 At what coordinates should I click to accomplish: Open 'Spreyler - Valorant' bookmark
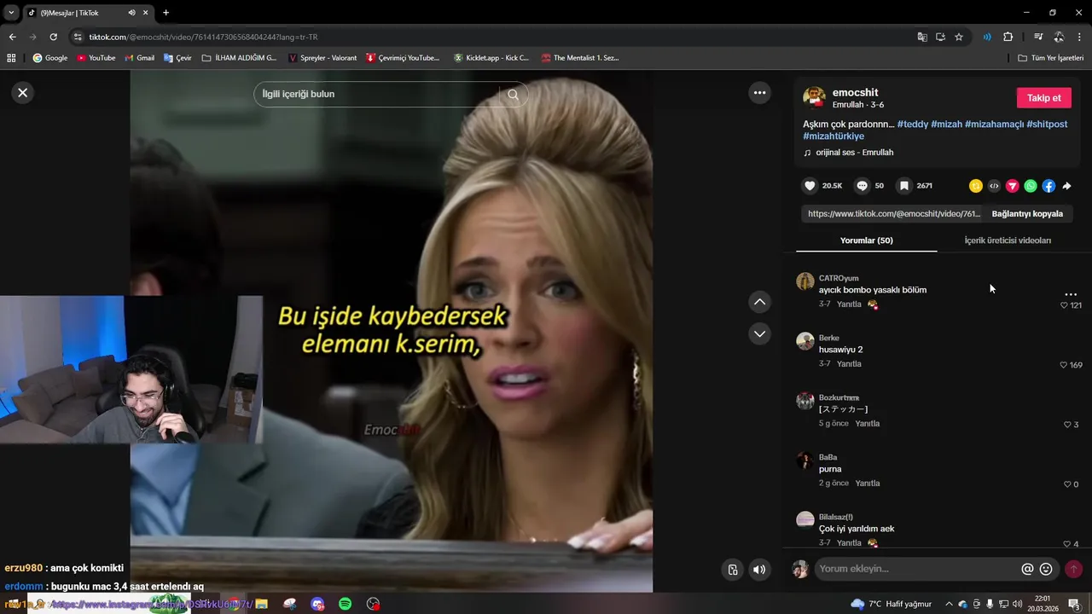[x=322, y=58]
